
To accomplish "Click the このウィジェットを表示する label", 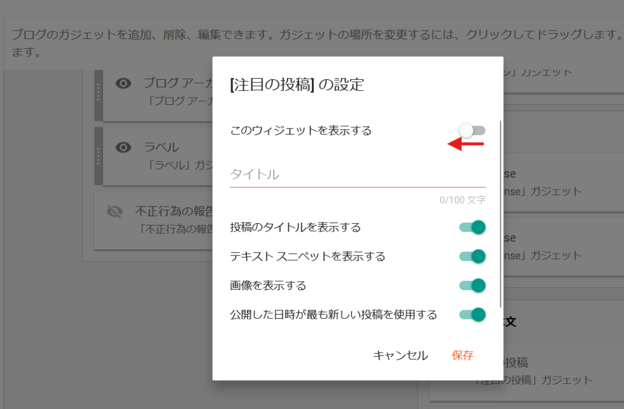I will pos(301,130).
